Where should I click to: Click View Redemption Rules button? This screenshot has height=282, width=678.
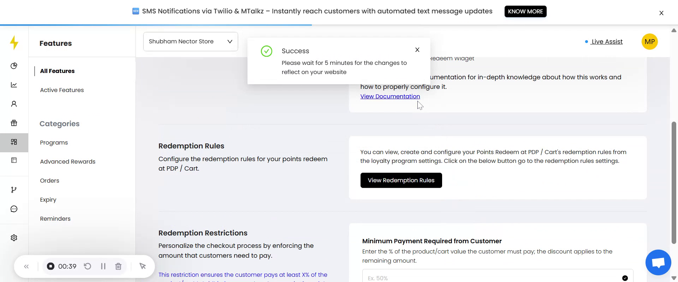click(401, 180)
